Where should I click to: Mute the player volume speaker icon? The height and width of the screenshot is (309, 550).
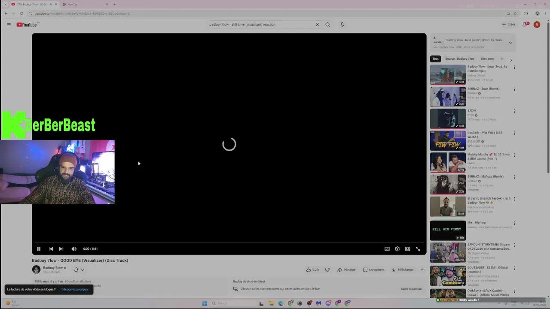point(74,249)
